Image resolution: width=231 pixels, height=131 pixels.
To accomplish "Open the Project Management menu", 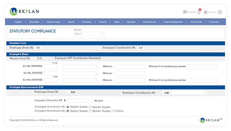I will click(x=173, y=22).
